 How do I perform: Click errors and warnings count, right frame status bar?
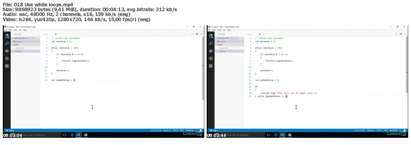coord(214,130)
